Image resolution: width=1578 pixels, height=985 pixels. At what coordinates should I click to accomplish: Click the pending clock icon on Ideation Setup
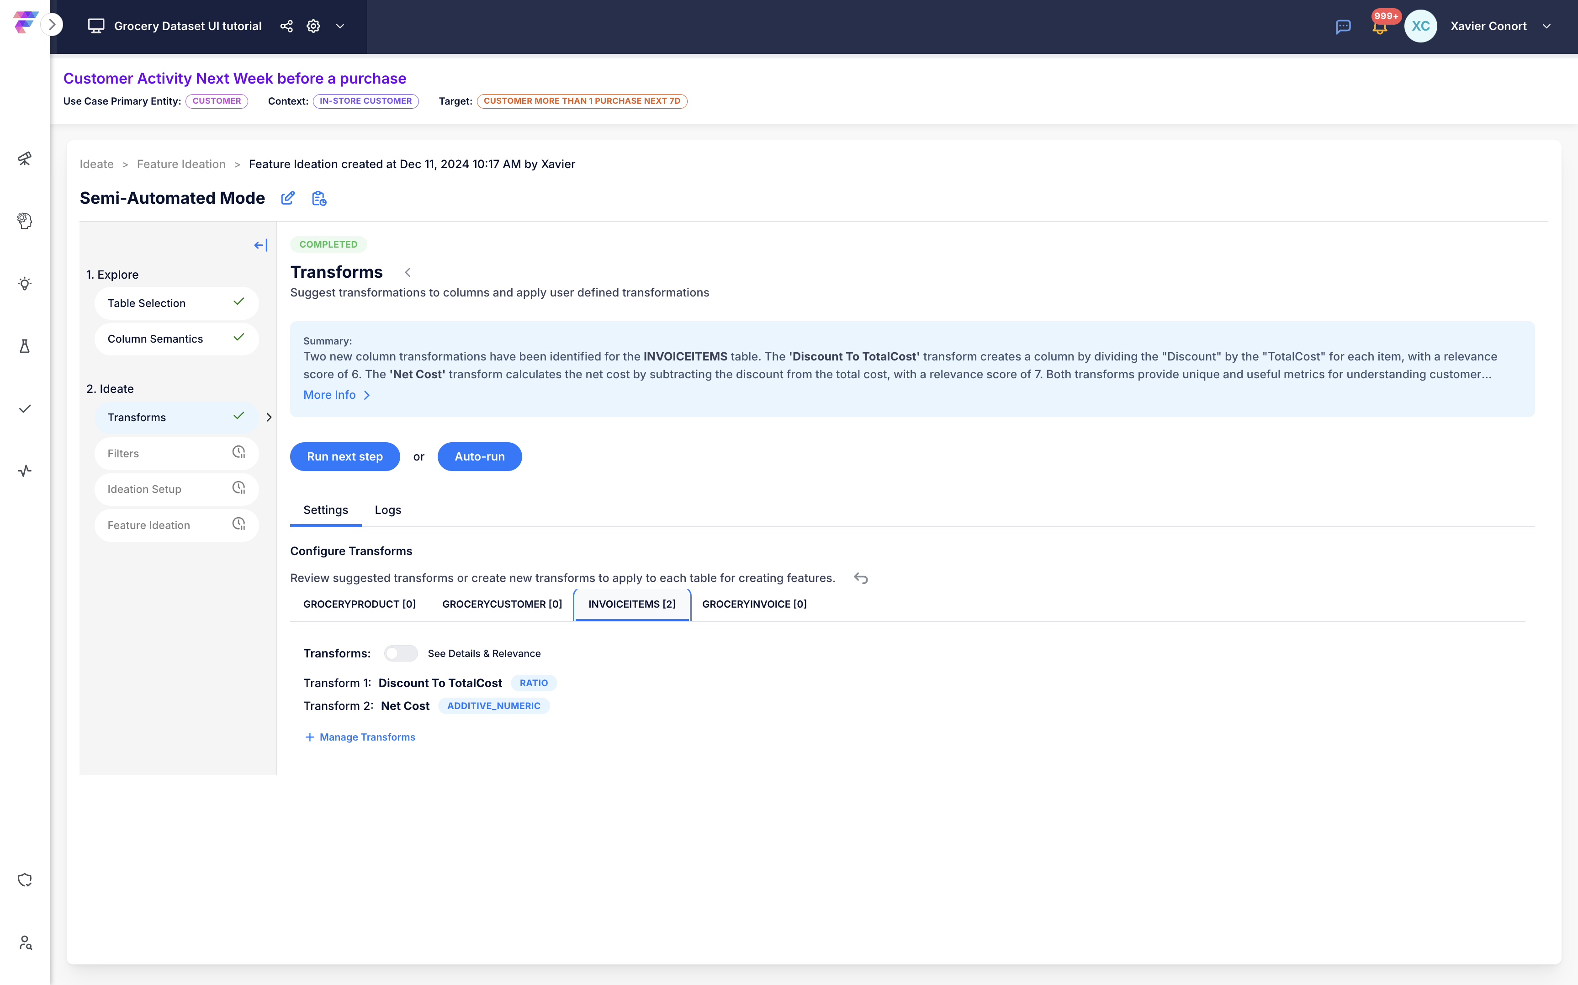tap(239, 488)
